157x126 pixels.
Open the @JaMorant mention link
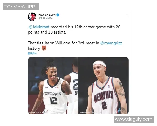pyautogui.click(x=39, y=27)
